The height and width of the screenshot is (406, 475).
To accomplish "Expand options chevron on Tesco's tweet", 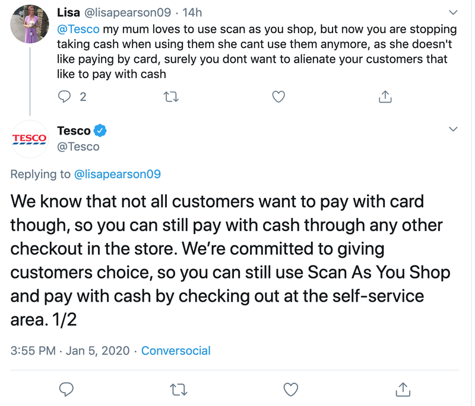I will point(454,129).
